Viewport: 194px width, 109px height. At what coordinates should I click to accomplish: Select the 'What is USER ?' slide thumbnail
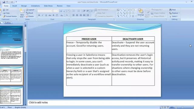pos(11,55)
